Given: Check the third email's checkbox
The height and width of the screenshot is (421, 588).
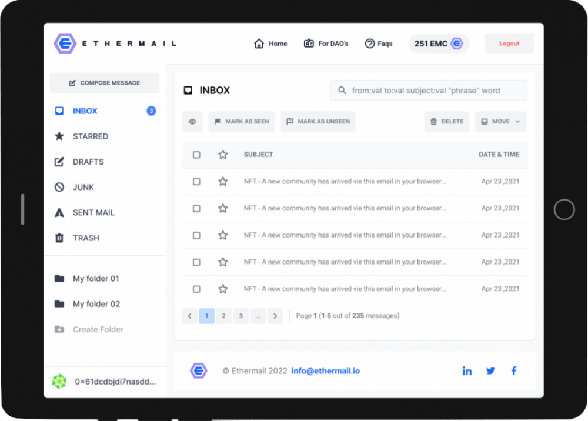Looking at the screenshot, I should pyautogui.click(x=196, y=235).
